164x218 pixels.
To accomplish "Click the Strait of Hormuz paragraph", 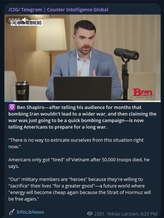I will point(80,189).
